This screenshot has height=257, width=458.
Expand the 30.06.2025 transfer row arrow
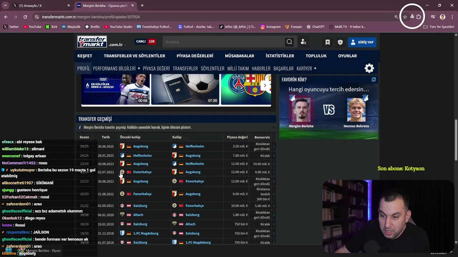(x=274, y=146)
